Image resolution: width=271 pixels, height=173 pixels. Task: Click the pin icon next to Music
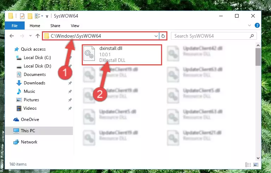(x=70, y=91)
